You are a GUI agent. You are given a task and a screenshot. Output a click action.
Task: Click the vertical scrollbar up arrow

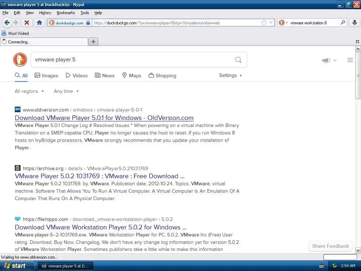(358, 49)
